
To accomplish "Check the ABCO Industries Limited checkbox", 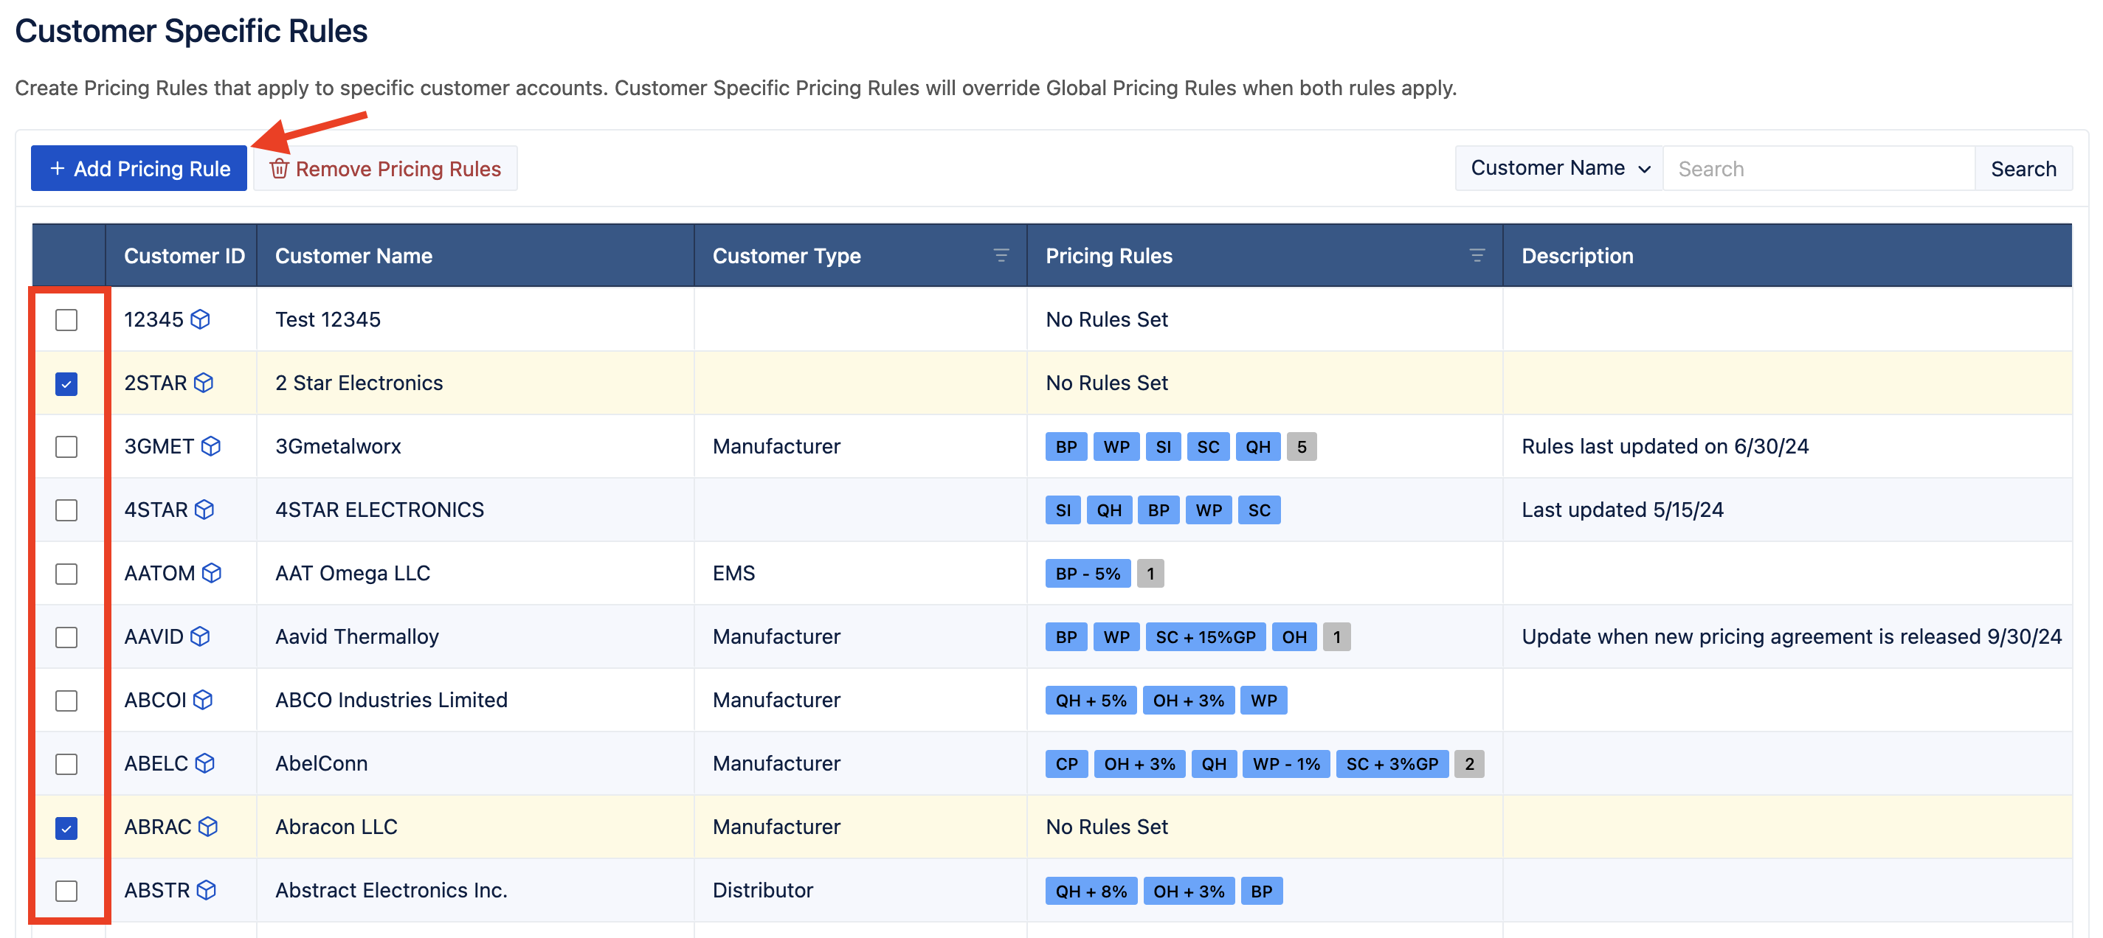I will 67,701.
